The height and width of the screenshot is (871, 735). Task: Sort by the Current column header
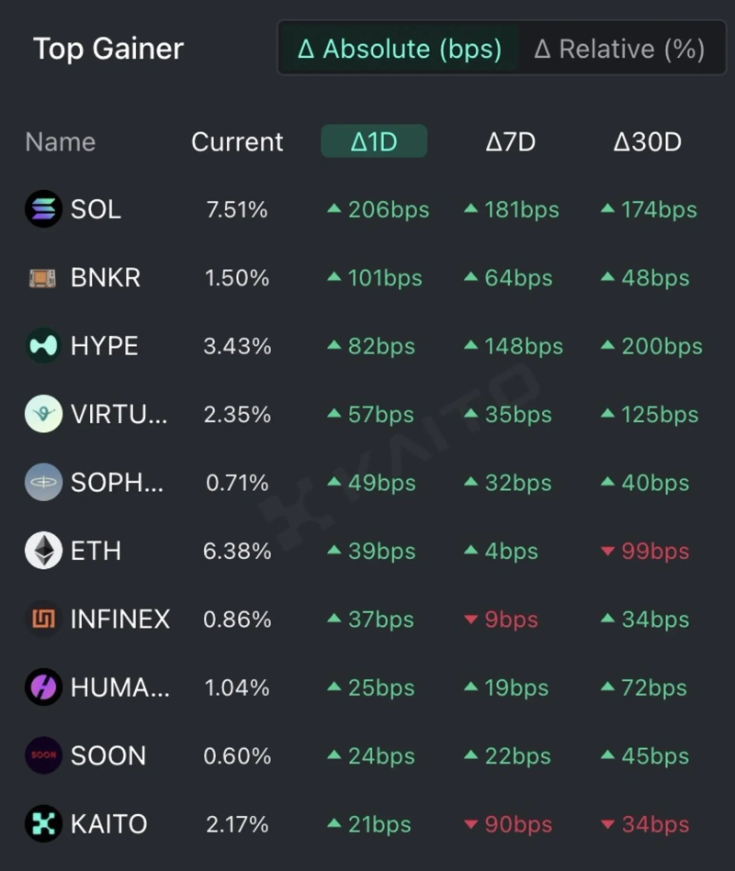pyautogui.click(x=237, y=142)
